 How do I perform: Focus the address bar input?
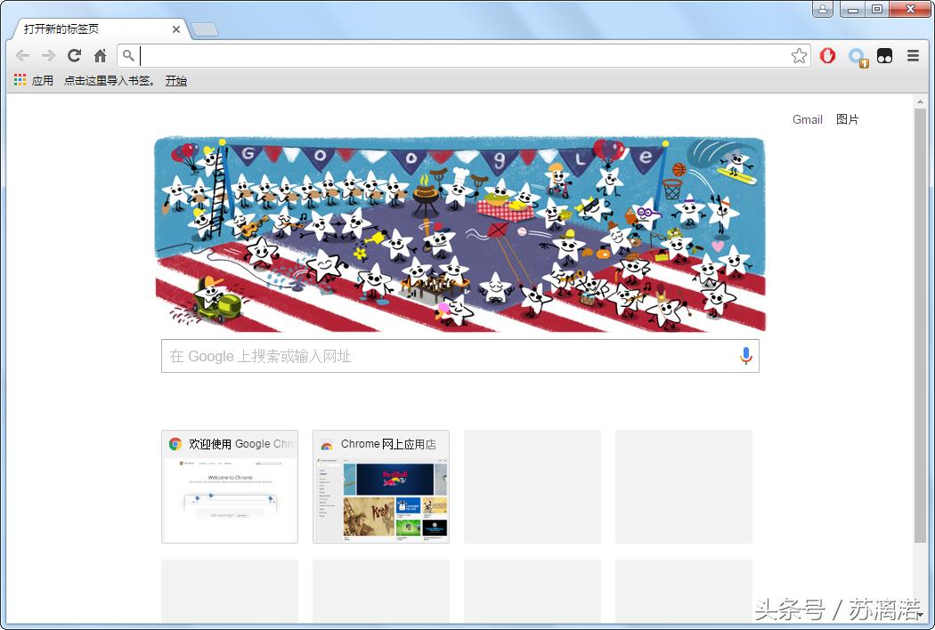465,55
